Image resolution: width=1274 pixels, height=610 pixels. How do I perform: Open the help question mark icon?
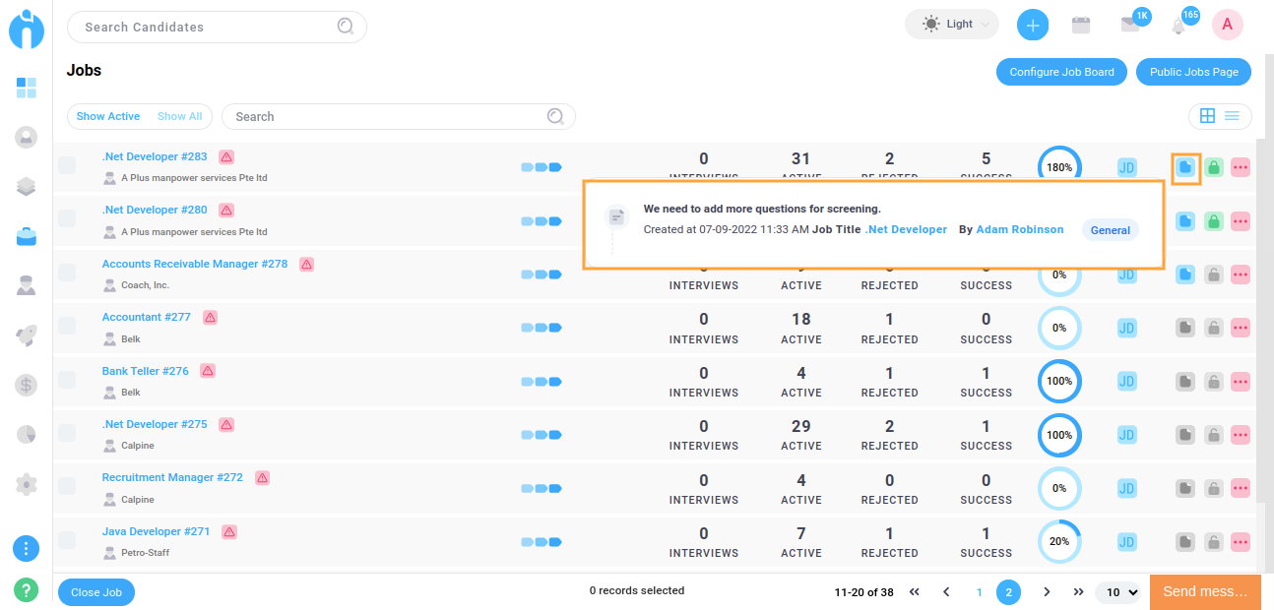(x=27, y=590)
